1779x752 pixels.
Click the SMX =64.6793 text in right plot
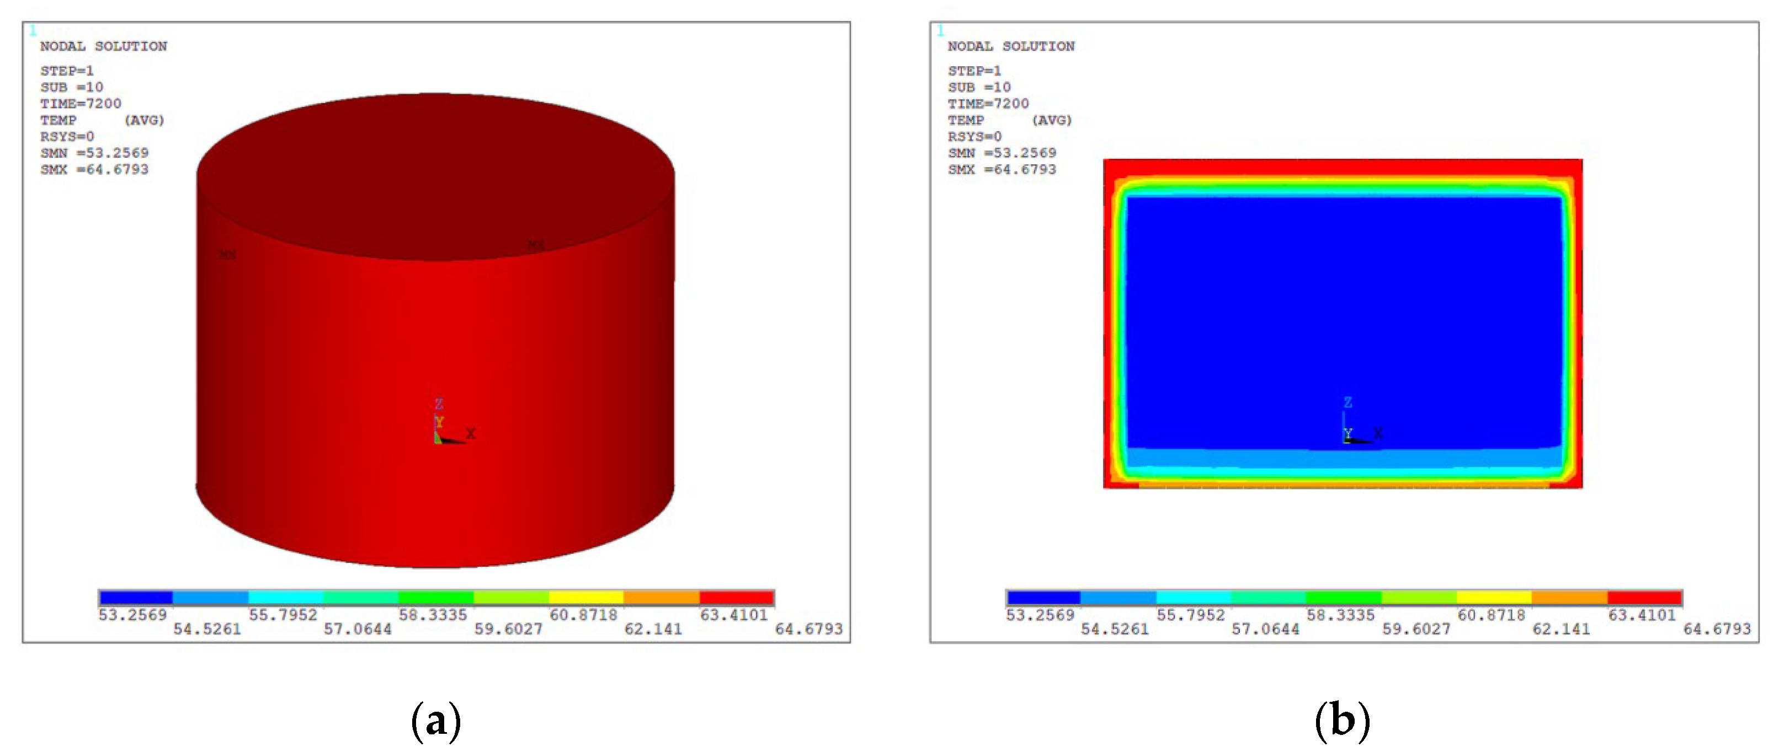(1002, 170)
